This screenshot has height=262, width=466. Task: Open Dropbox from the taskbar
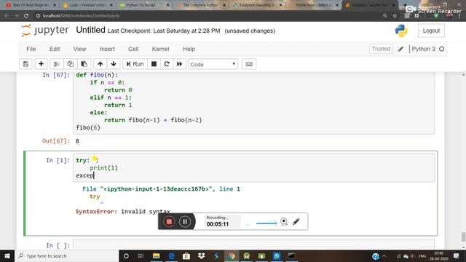tap(202, 255)
